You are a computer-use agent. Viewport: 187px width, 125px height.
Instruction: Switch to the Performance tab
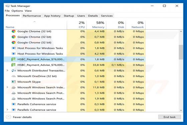[32, 16]
